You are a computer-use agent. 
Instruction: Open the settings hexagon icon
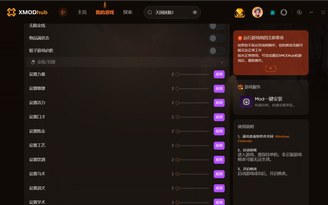click(299, 12)
